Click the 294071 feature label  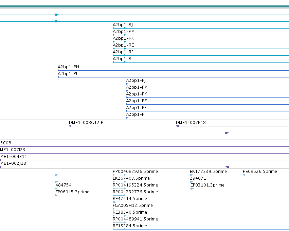point(198,178)
